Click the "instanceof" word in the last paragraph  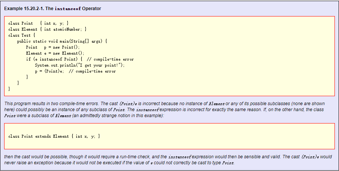click(x=180, y=157)
